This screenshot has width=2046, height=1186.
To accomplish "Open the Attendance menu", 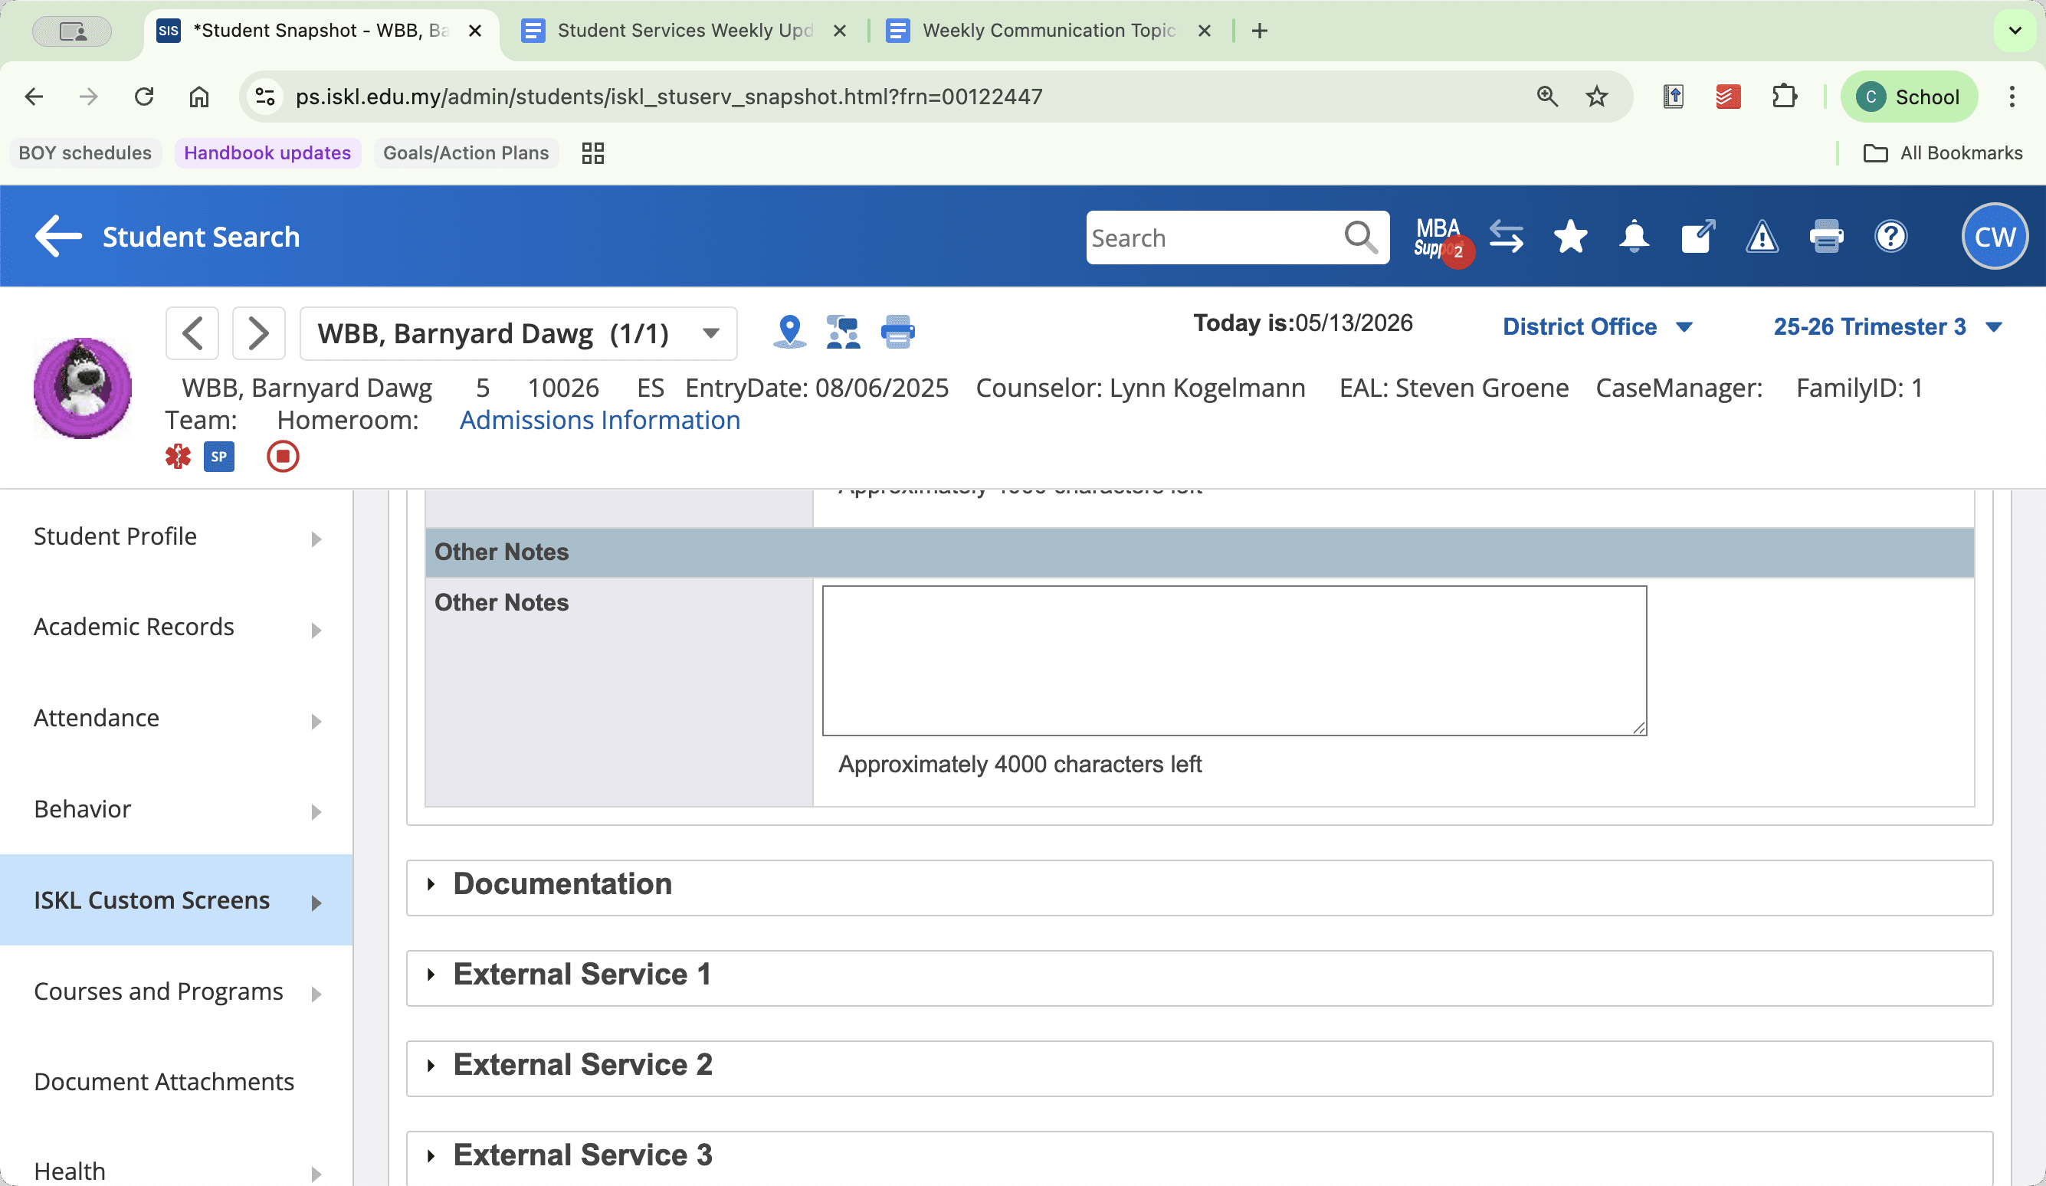I will pyautogui.click(x=176, y=719).
